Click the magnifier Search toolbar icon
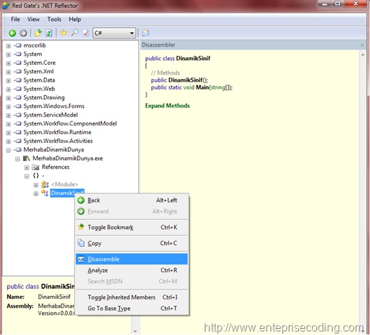370x335 pixels. pyautogui.click(x=75, y=33)
